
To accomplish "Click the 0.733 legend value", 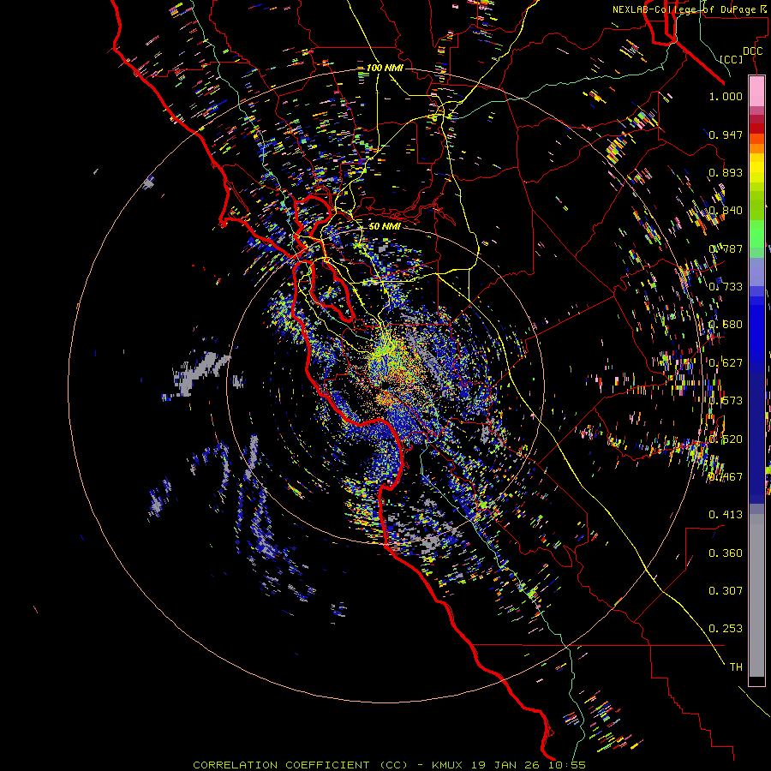I will point(726,287).
